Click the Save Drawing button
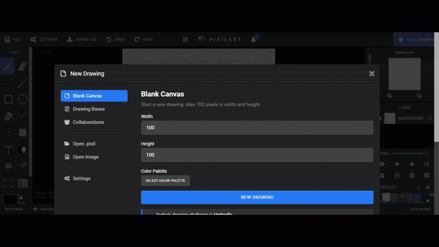This screenshot has height=247, width=439. [414, 39]
